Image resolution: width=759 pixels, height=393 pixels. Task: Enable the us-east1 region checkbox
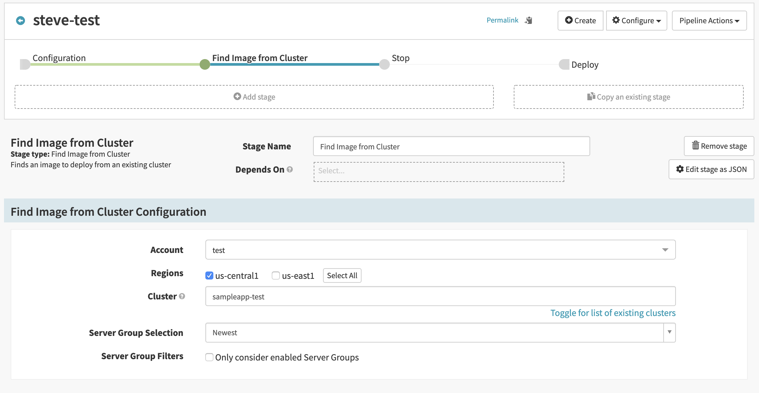click(x=276, y=275)
